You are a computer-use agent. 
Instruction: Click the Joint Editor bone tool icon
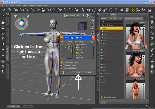pos(111,10)
